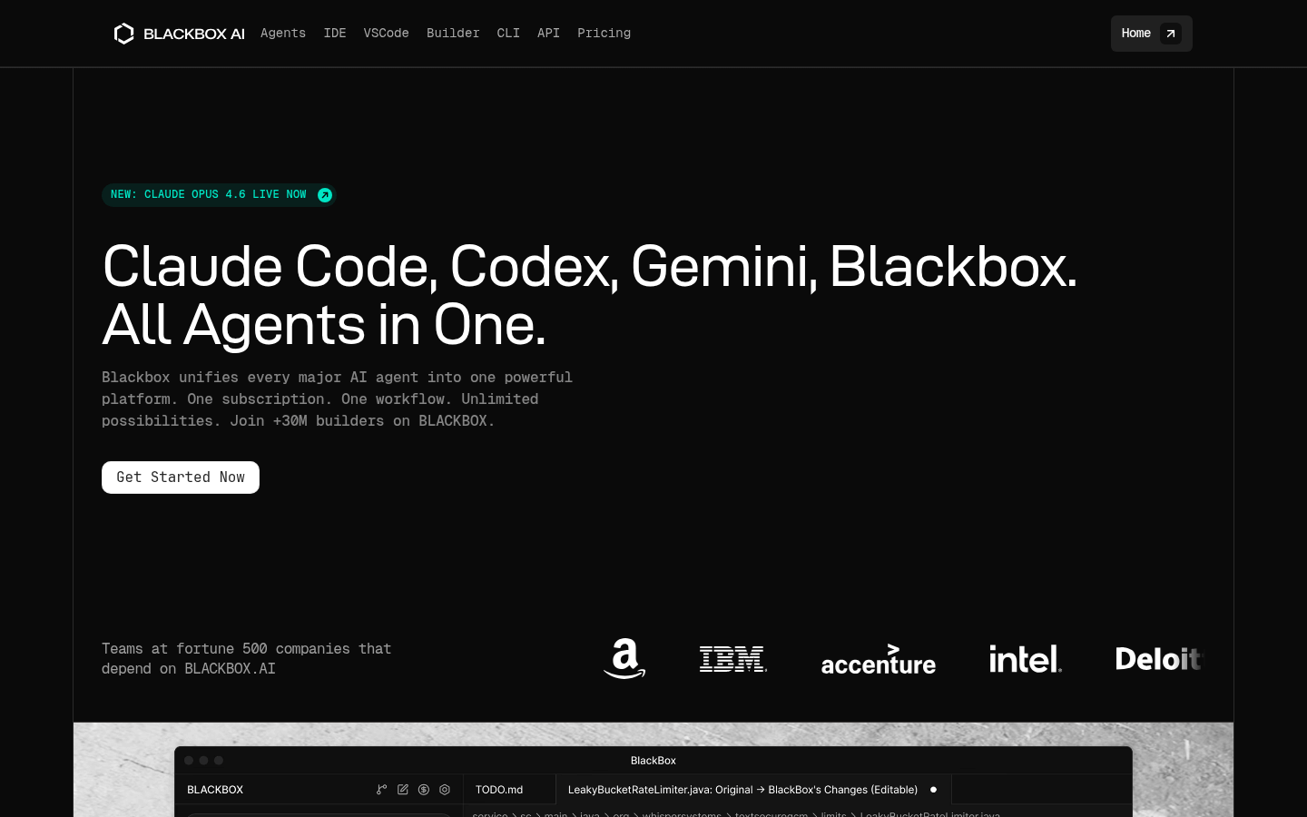Click the arrow icon inside the Home button
Viewport: 1307px width, 817px height.
(x=1171, y=34)
